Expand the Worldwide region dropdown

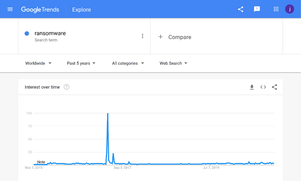tap(38, 63)
